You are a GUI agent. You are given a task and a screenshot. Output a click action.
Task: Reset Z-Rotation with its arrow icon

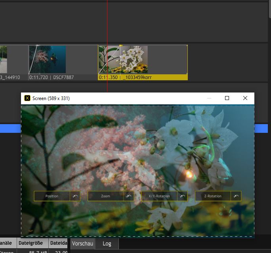[236, 196]
